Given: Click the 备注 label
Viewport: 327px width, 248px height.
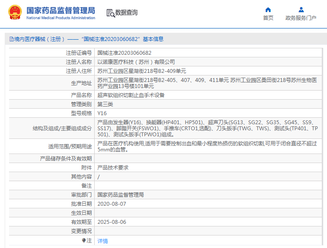Looking at the screenshot, I should (86, 186).
